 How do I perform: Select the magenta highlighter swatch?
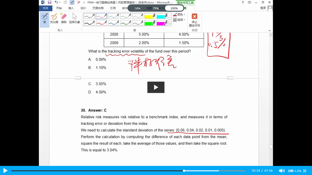tap(162, 23)
